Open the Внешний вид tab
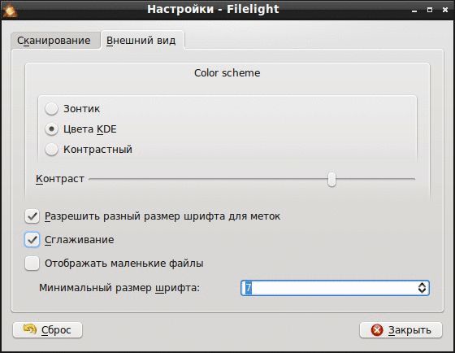The image size is (455, 353). (142, 40)
